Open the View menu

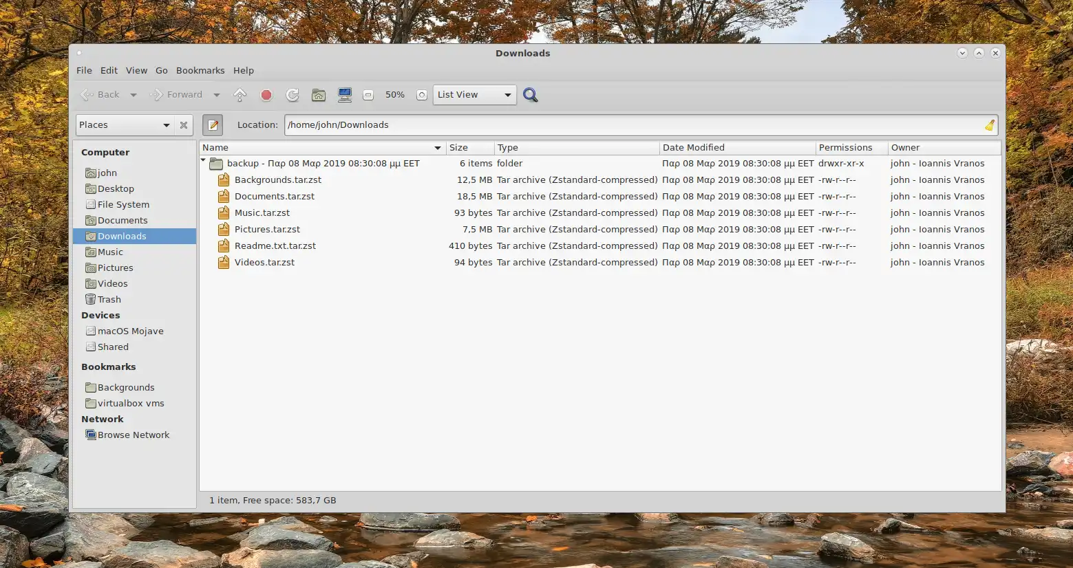[x=136, y=70]
